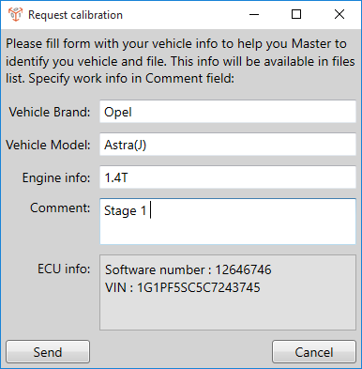This screenshot has width=362, height=369.
Task: Click the application icon in the title bar
Action: coord(15,14)
